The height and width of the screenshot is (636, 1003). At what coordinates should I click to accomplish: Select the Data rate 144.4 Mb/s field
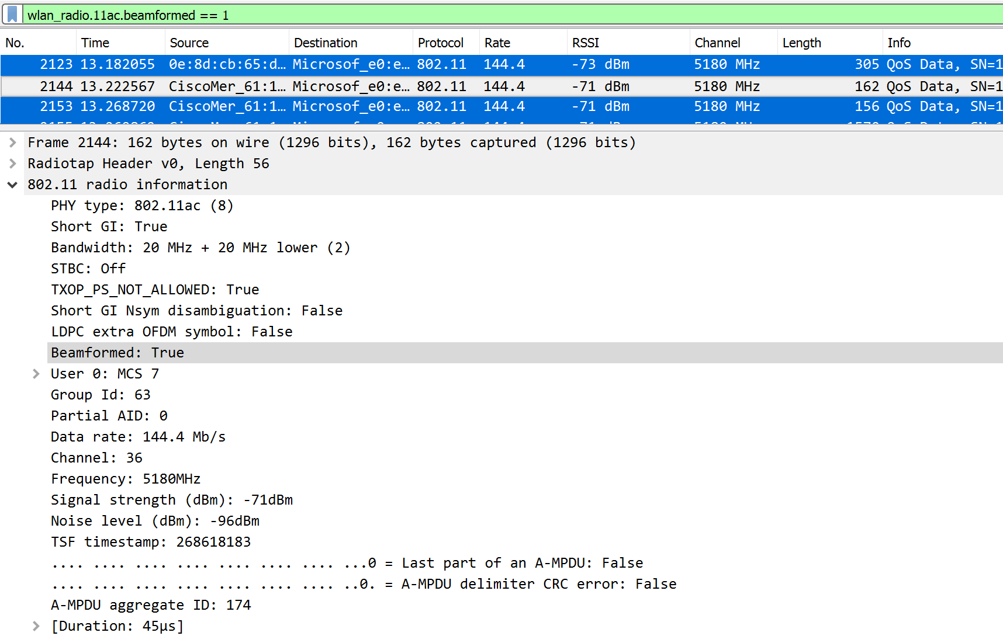pyautogui.click(x=138, y=437)
